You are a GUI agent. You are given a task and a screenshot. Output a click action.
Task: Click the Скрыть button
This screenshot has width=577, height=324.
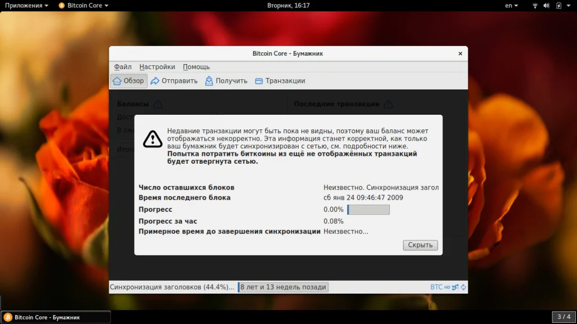[x=420, y=245]
